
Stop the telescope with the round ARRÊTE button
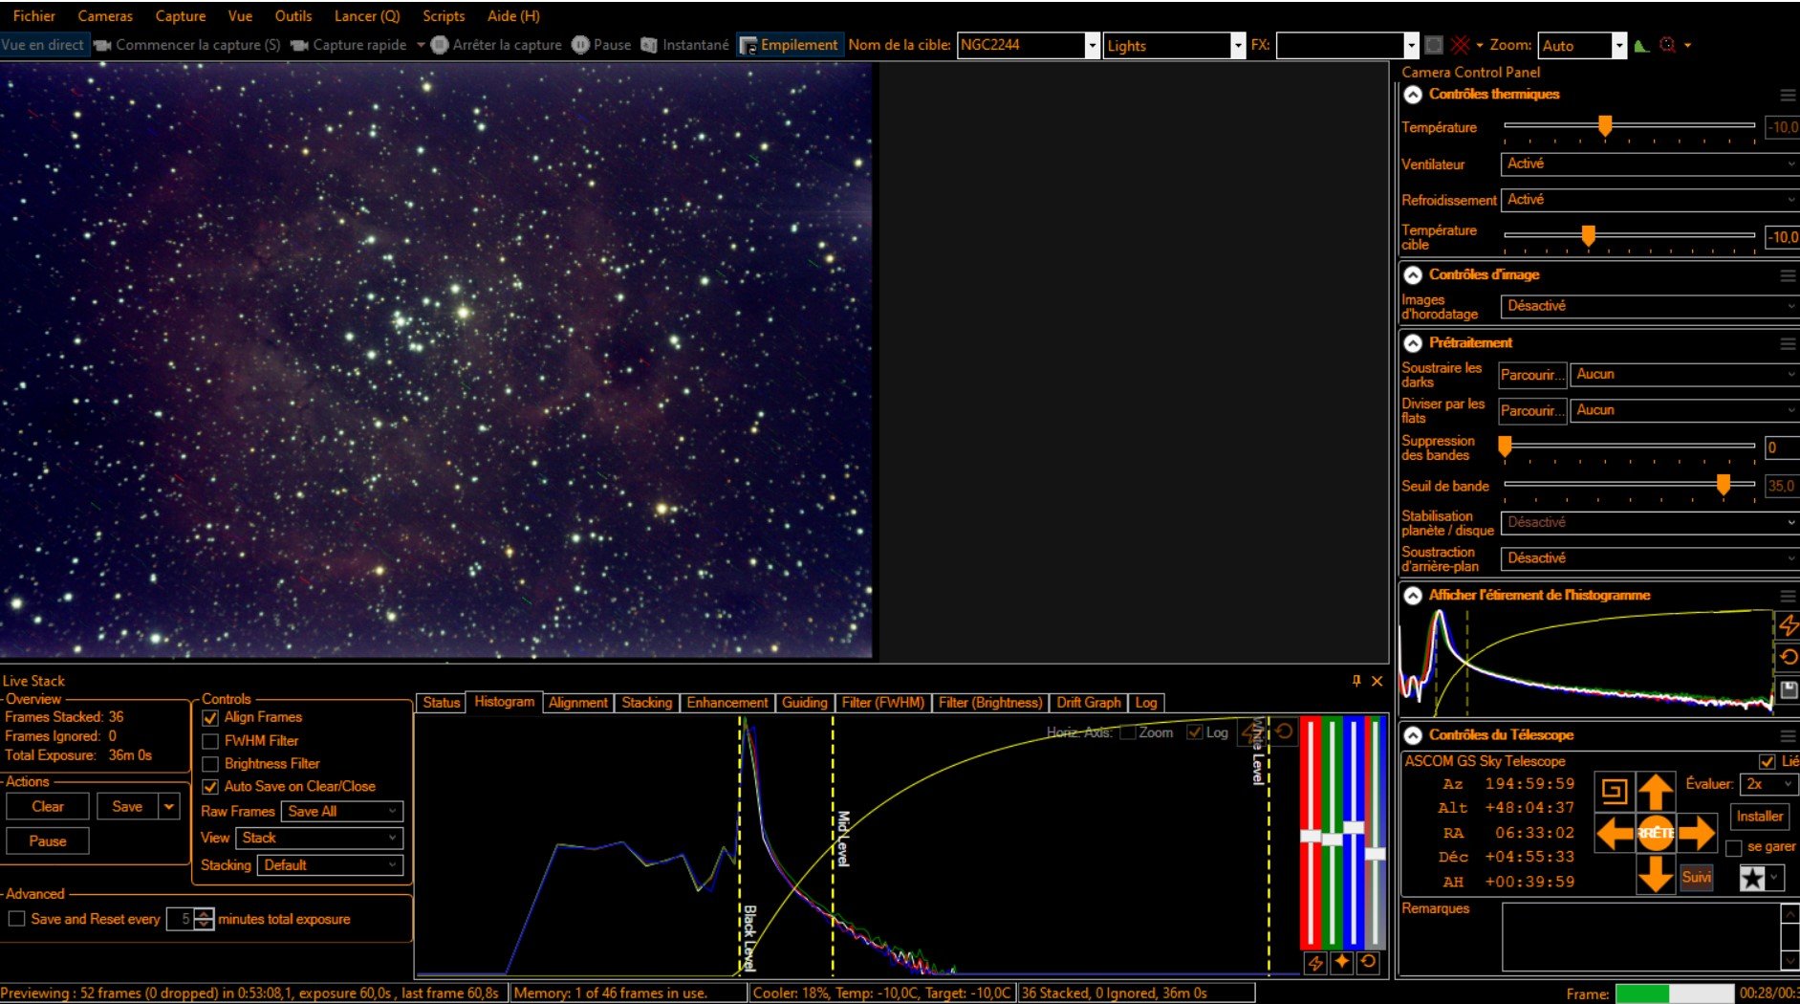(x=1656, y=833)
